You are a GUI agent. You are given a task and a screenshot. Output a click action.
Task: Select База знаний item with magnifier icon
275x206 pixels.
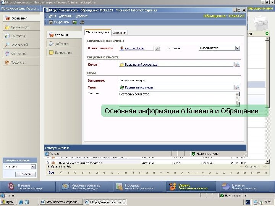[21, 45]
